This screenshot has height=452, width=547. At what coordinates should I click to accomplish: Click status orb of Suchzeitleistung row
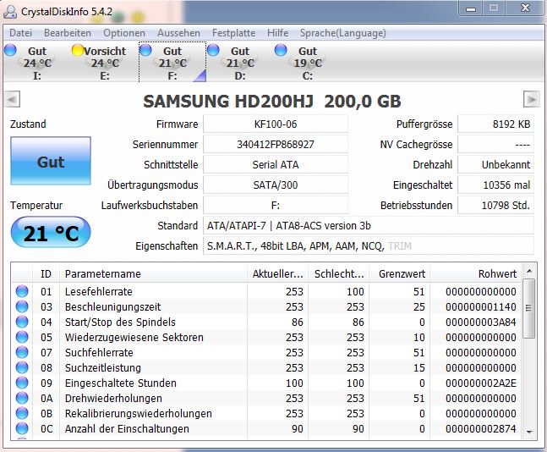click(x=22, y=367)
